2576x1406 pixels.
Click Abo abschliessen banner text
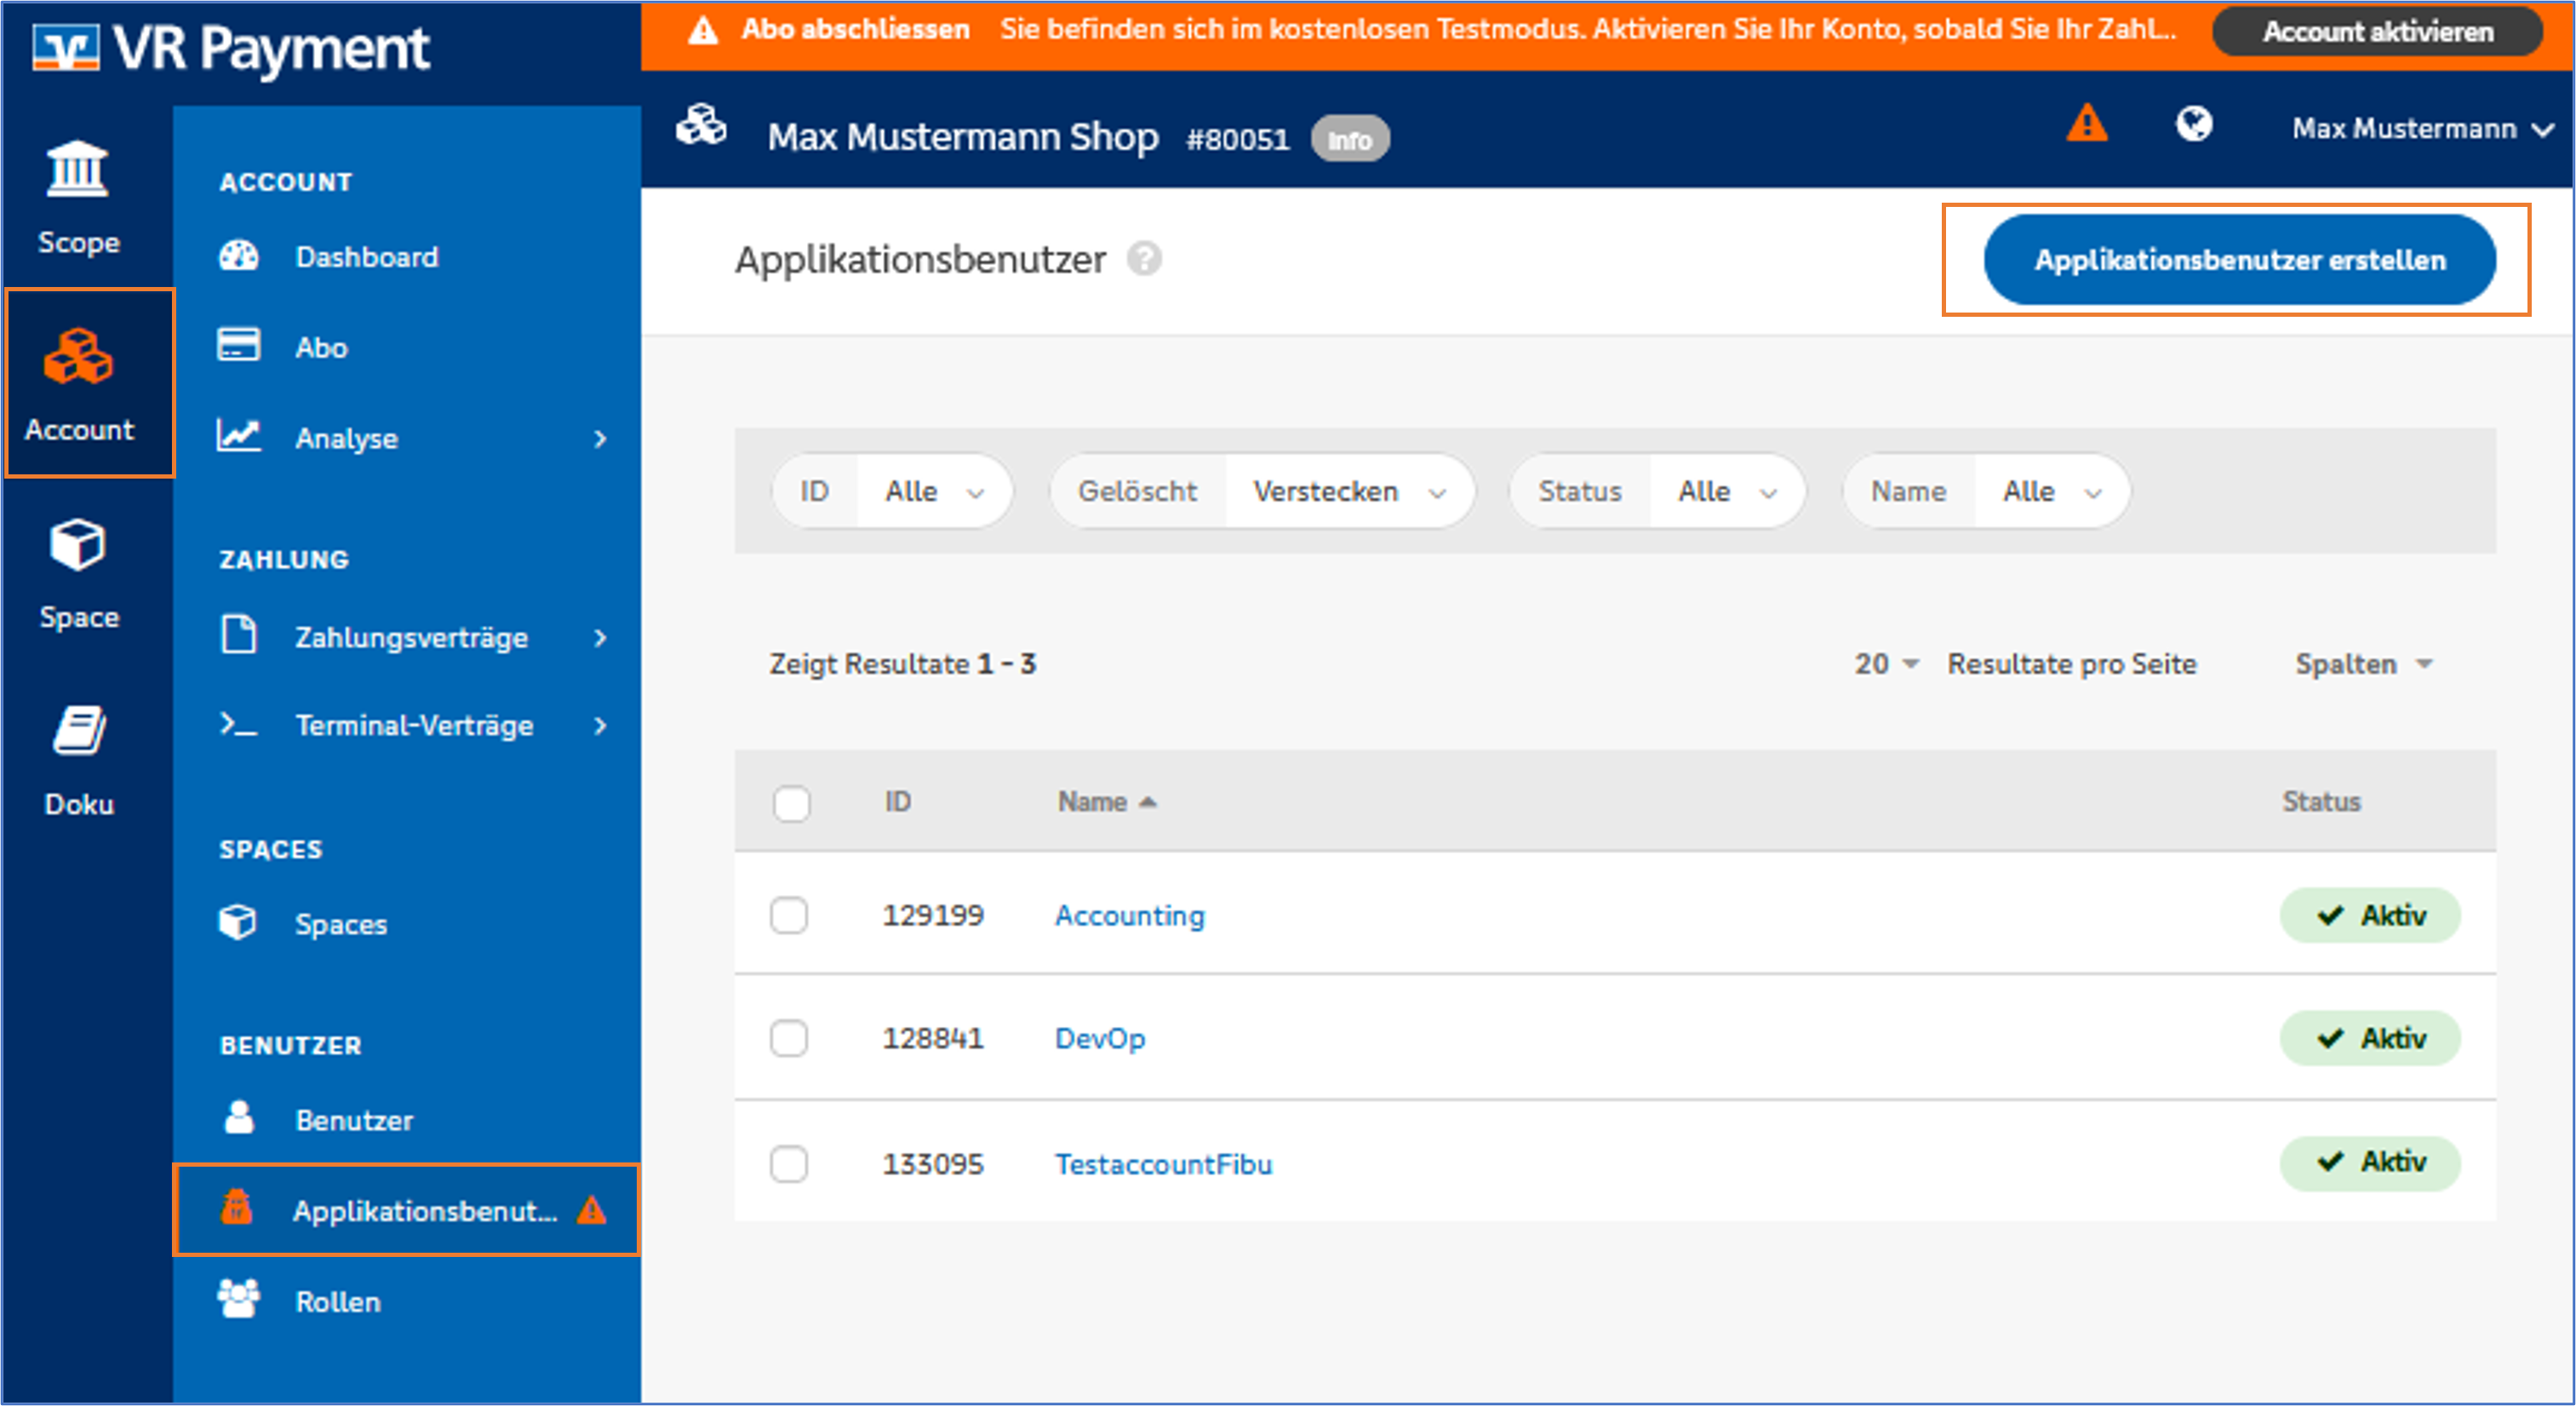point(855,29)
